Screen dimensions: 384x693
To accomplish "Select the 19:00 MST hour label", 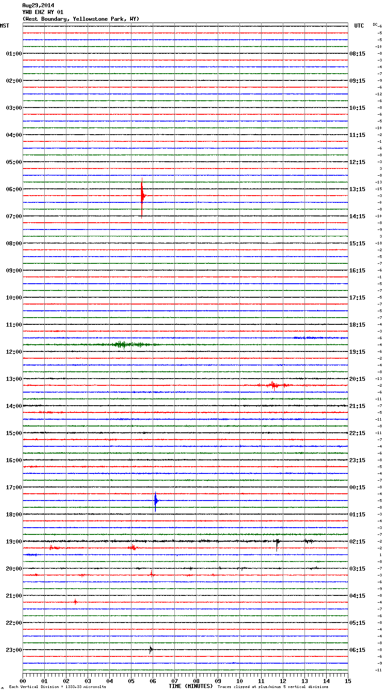I will (x=14, y=542).
